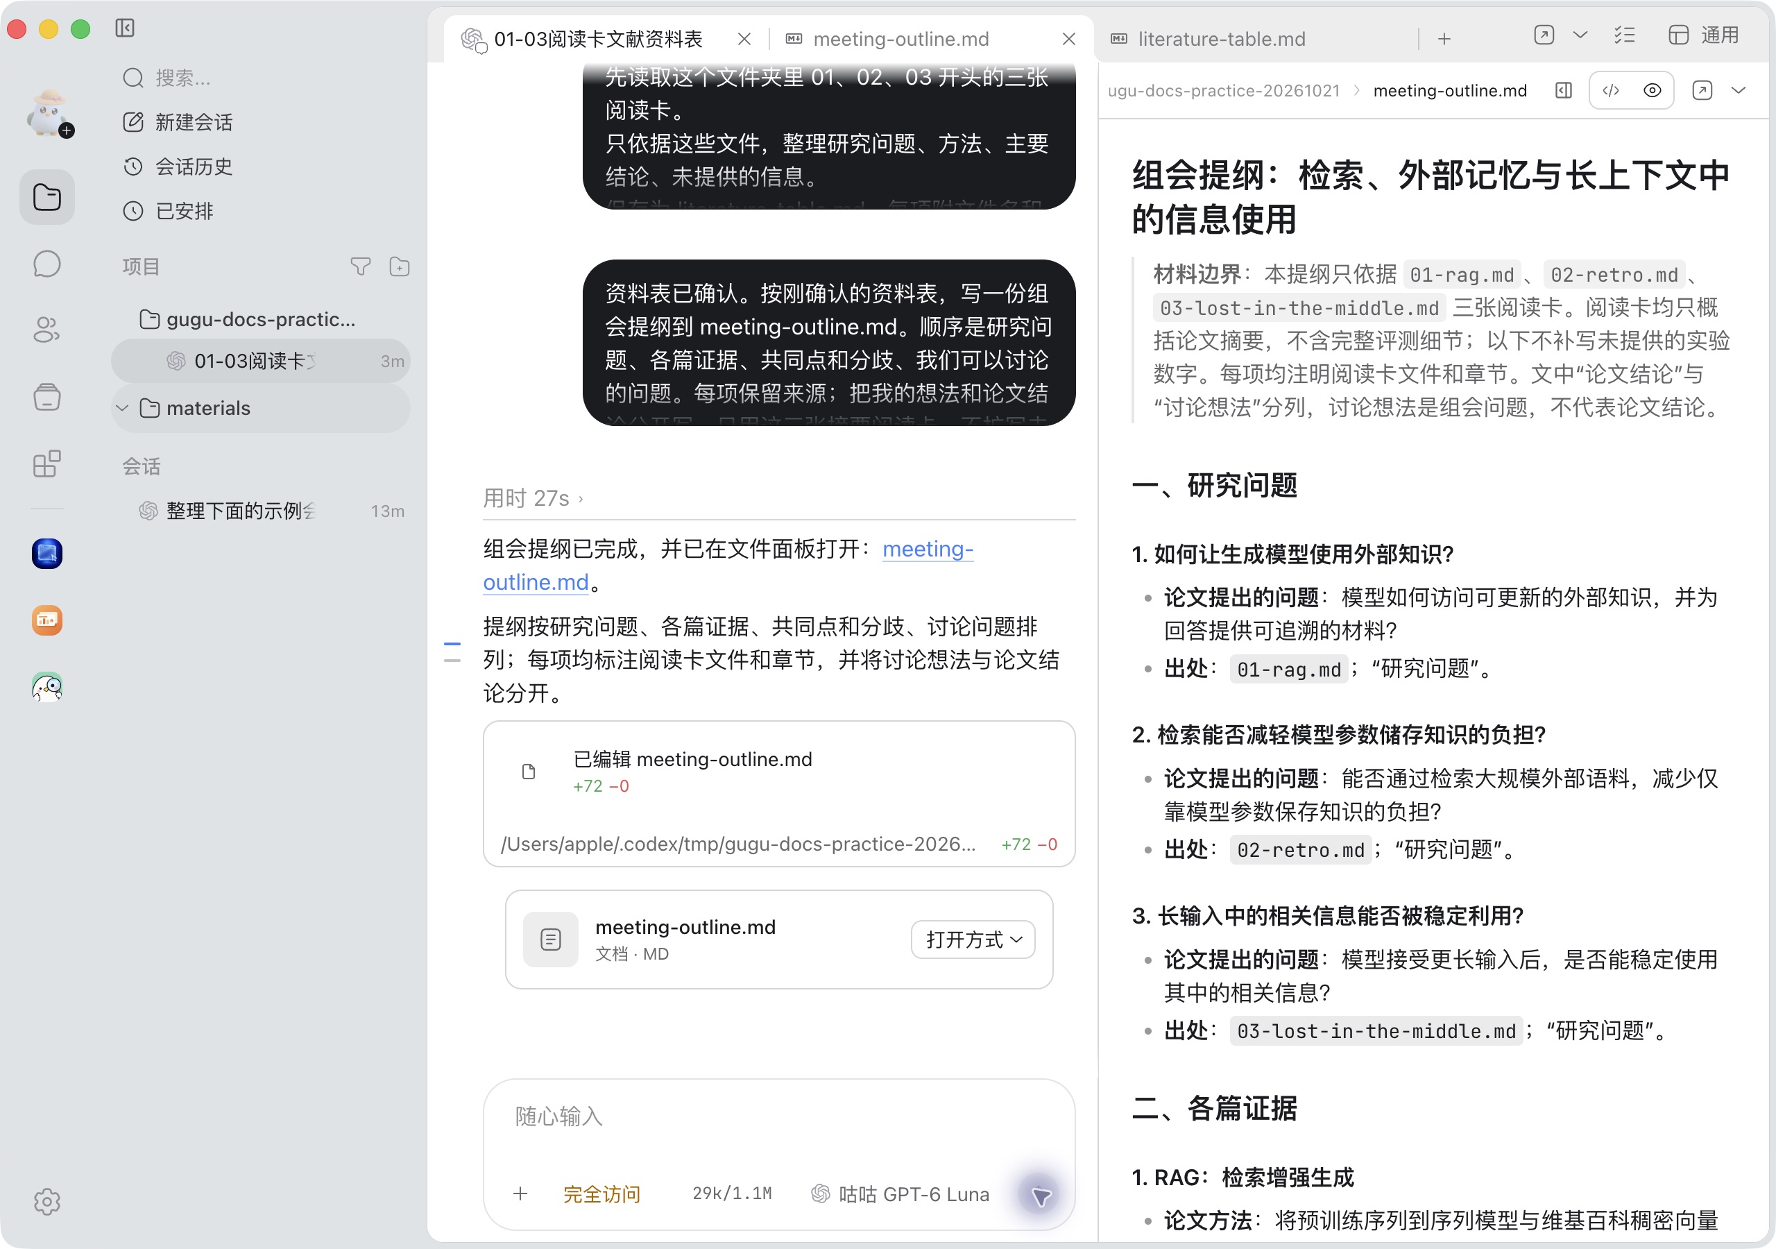This screenshot has height=1249, width=1776.
Task: Click the 通用 layout button
Action: click(1703, 35)
